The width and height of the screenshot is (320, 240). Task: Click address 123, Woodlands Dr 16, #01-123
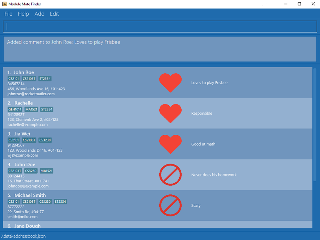pos(35,150)
